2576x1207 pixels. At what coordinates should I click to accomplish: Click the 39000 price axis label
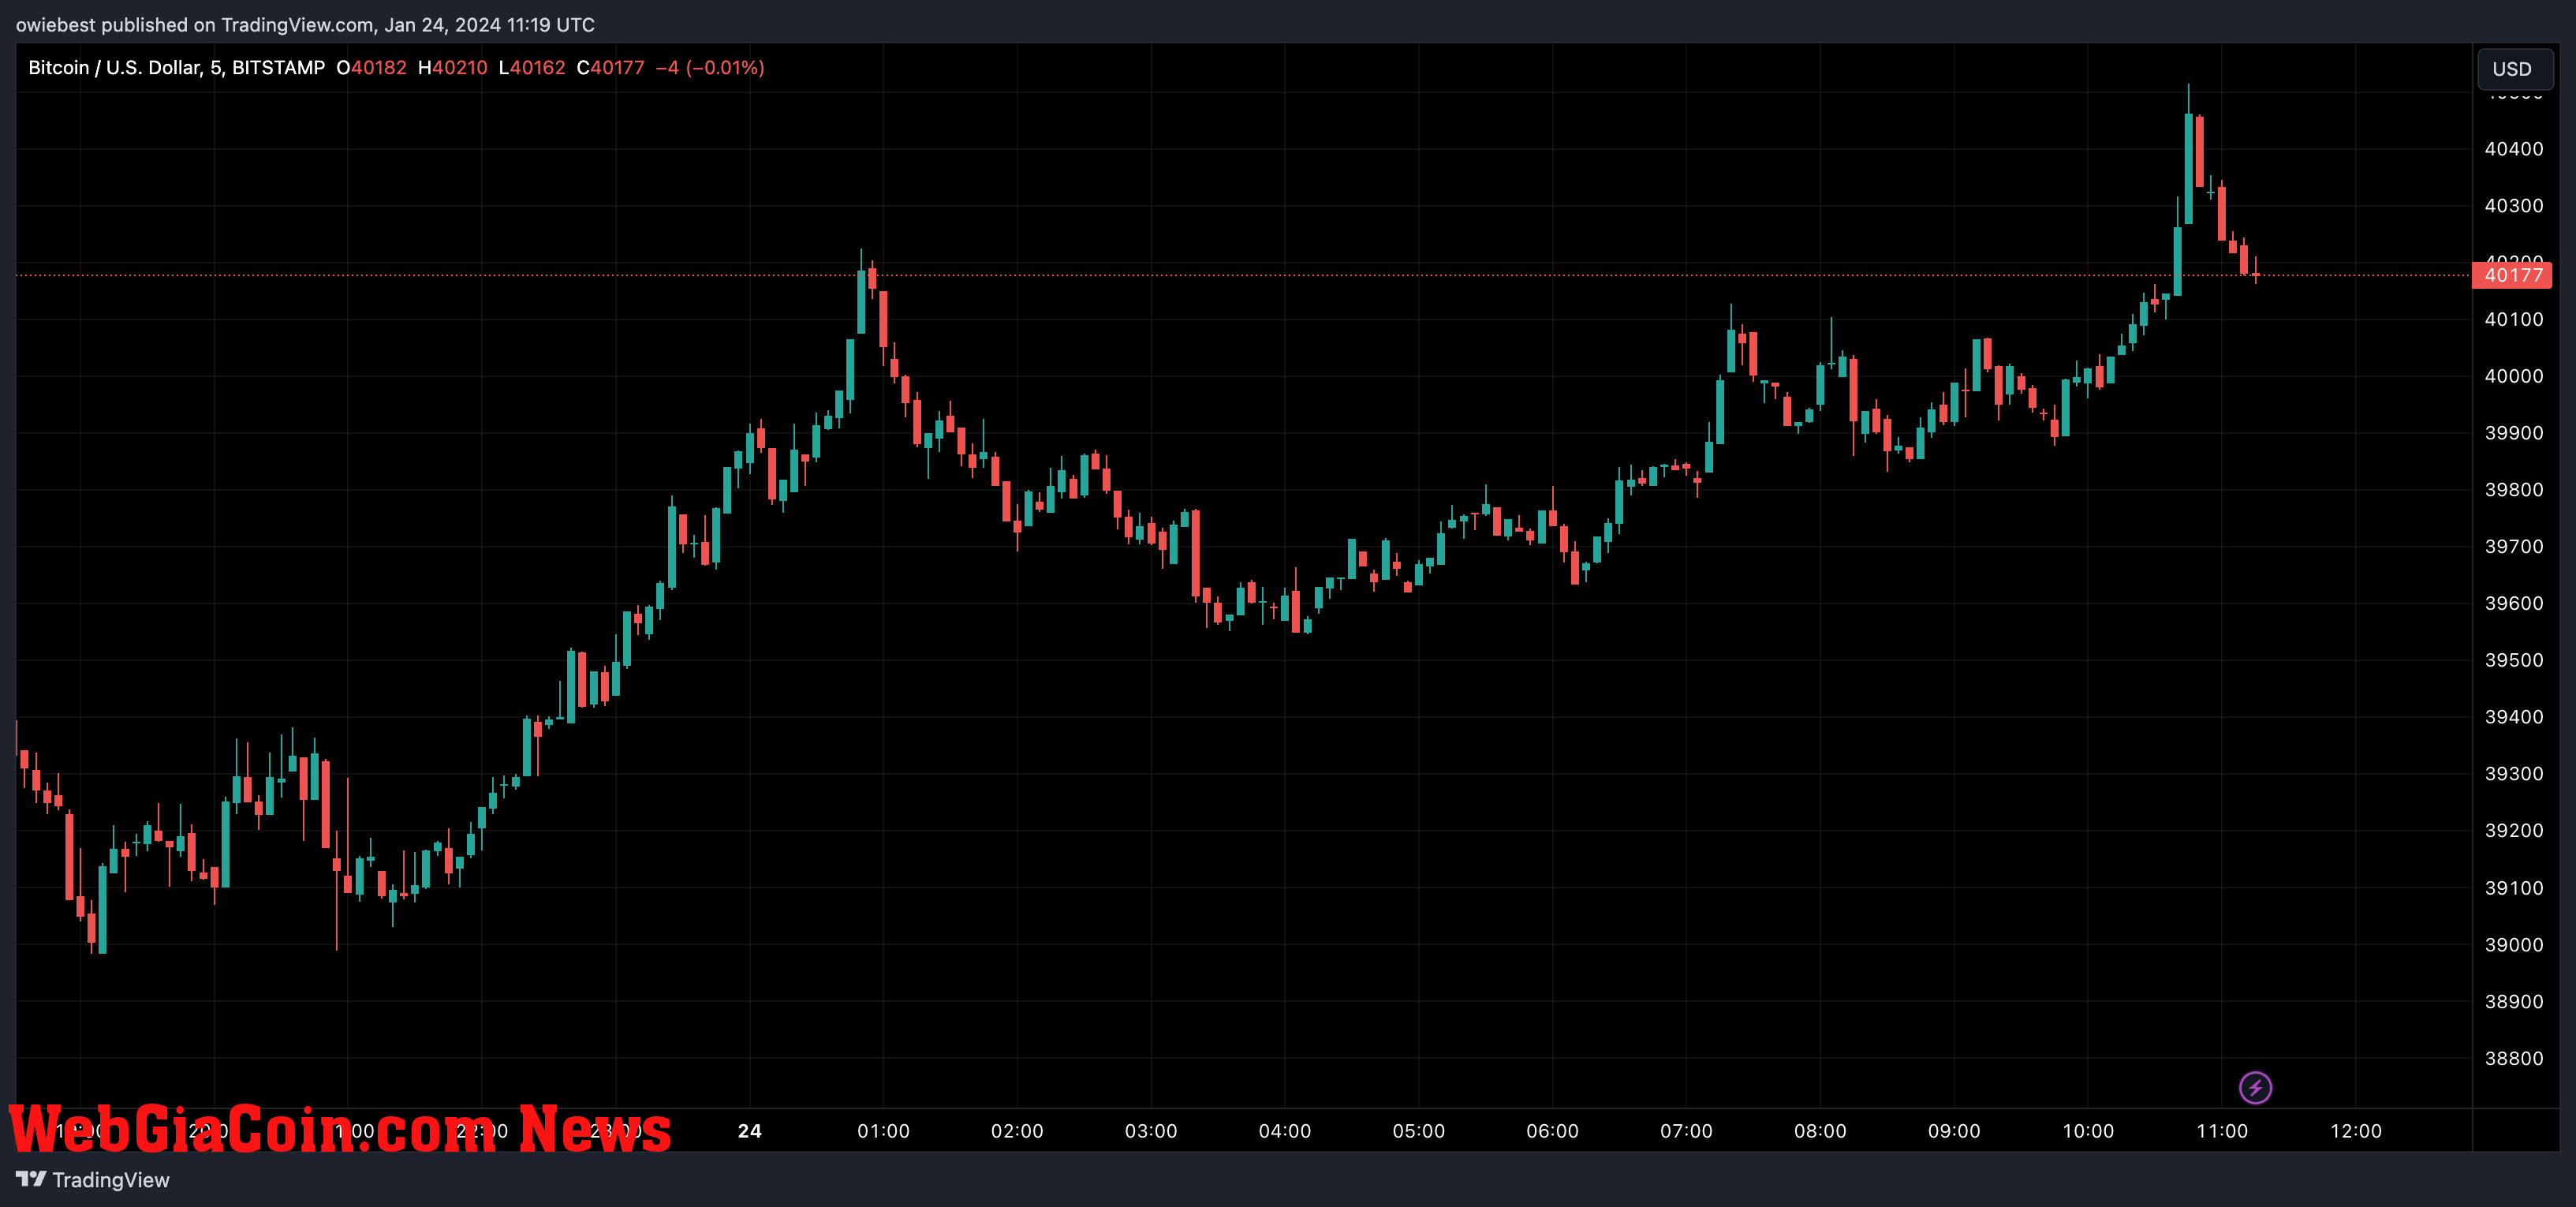point(2513,945)
